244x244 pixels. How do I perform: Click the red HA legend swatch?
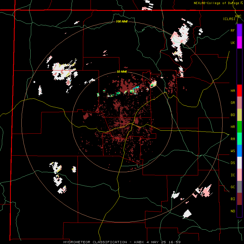tap(239, 91)
